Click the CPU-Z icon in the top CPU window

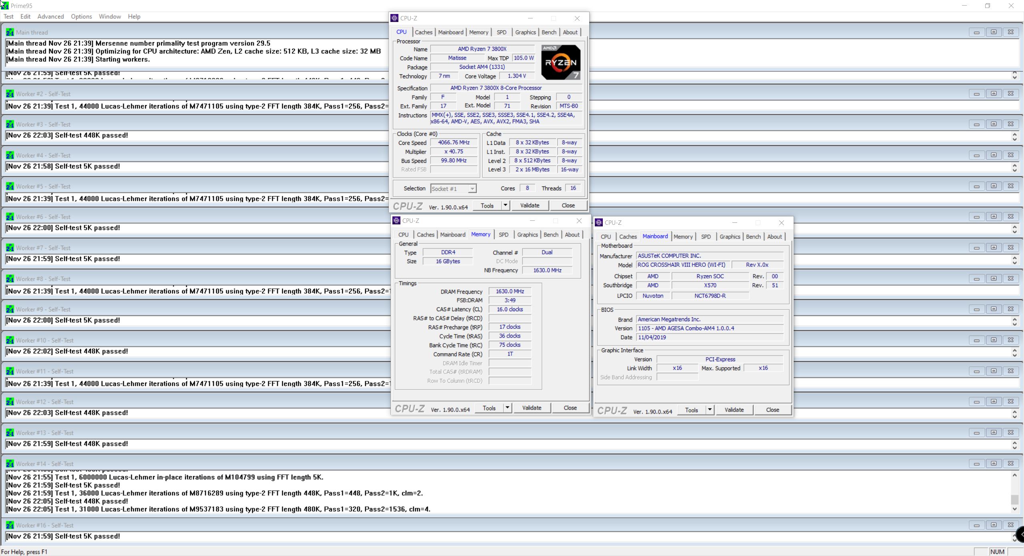click(394, 18)
